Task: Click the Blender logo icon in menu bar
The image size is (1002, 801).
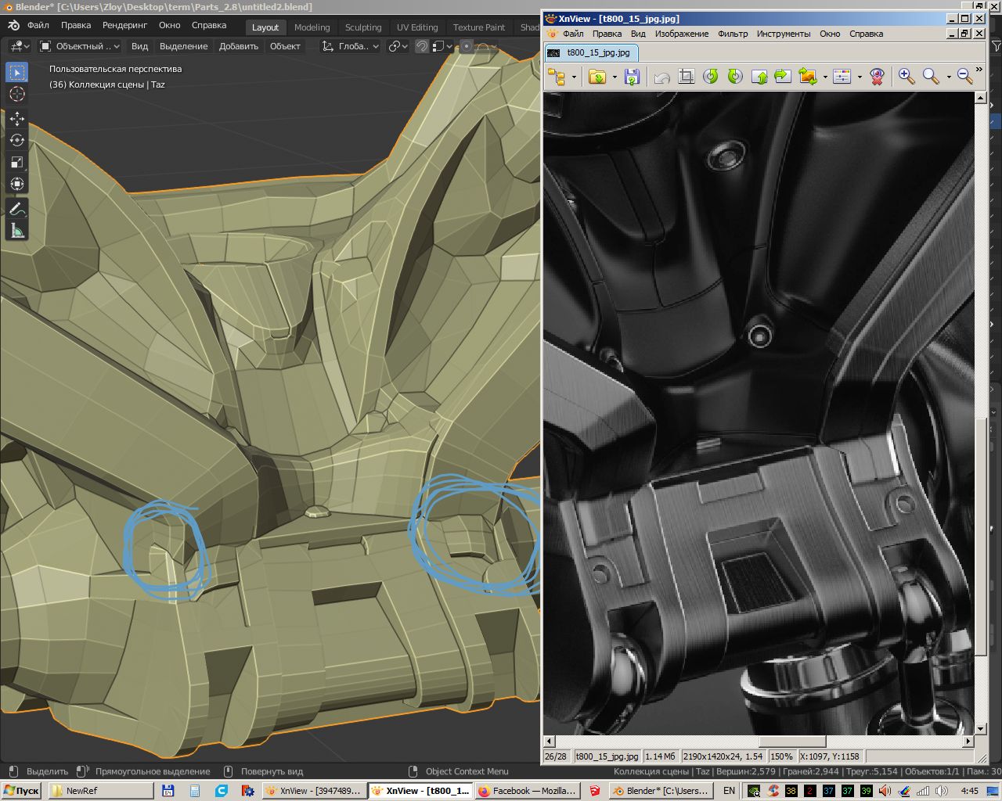Action: click(13, 25)
